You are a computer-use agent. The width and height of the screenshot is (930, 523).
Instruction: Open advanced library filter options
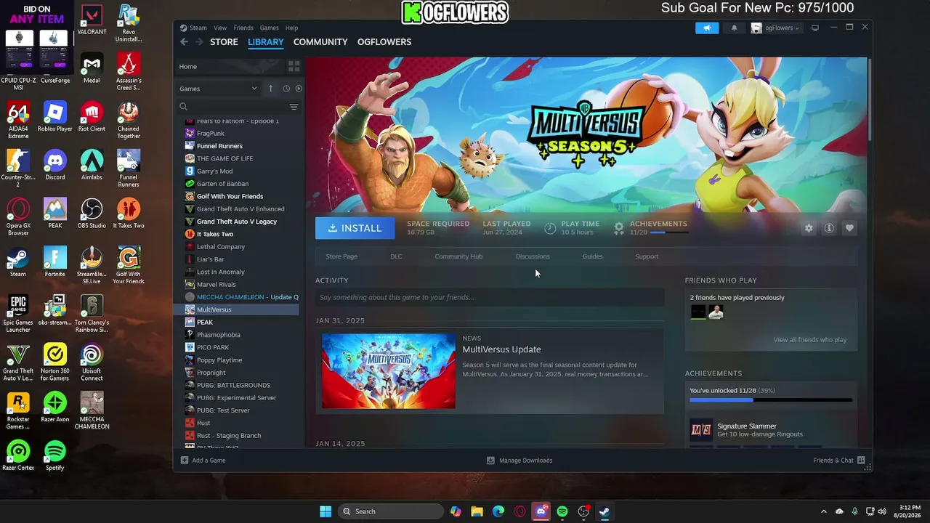(x=294, y=107)
